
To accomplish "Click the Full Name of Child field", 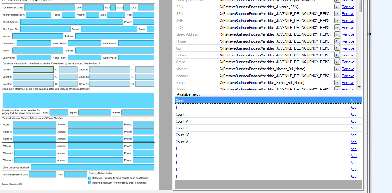I will click(x=50, y=8).
